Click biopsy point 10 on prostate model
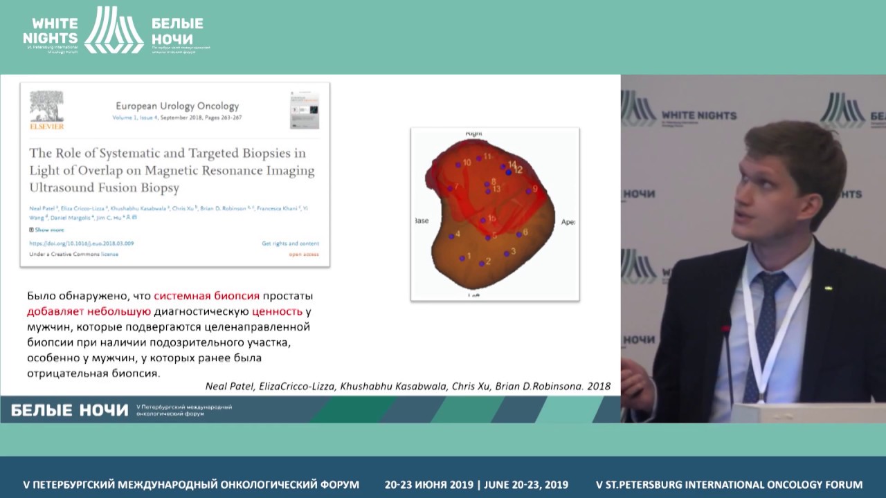 [x=458, y=164]
